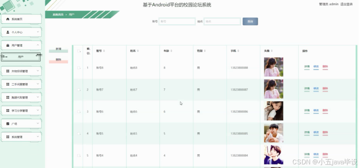
Task: Click phone number 13823888888
Action: point(239,68)
